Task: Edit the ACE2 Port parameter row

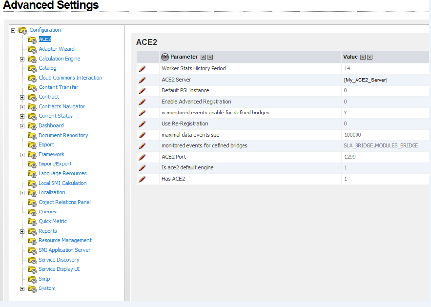Action: tap(142, 157)
